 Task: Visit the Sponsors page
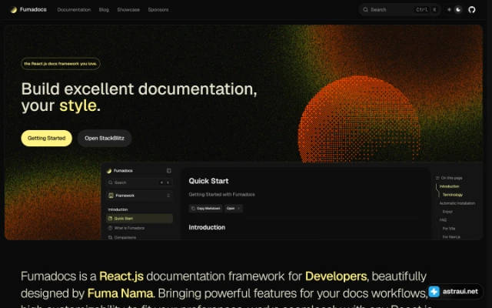pos(158,10)
